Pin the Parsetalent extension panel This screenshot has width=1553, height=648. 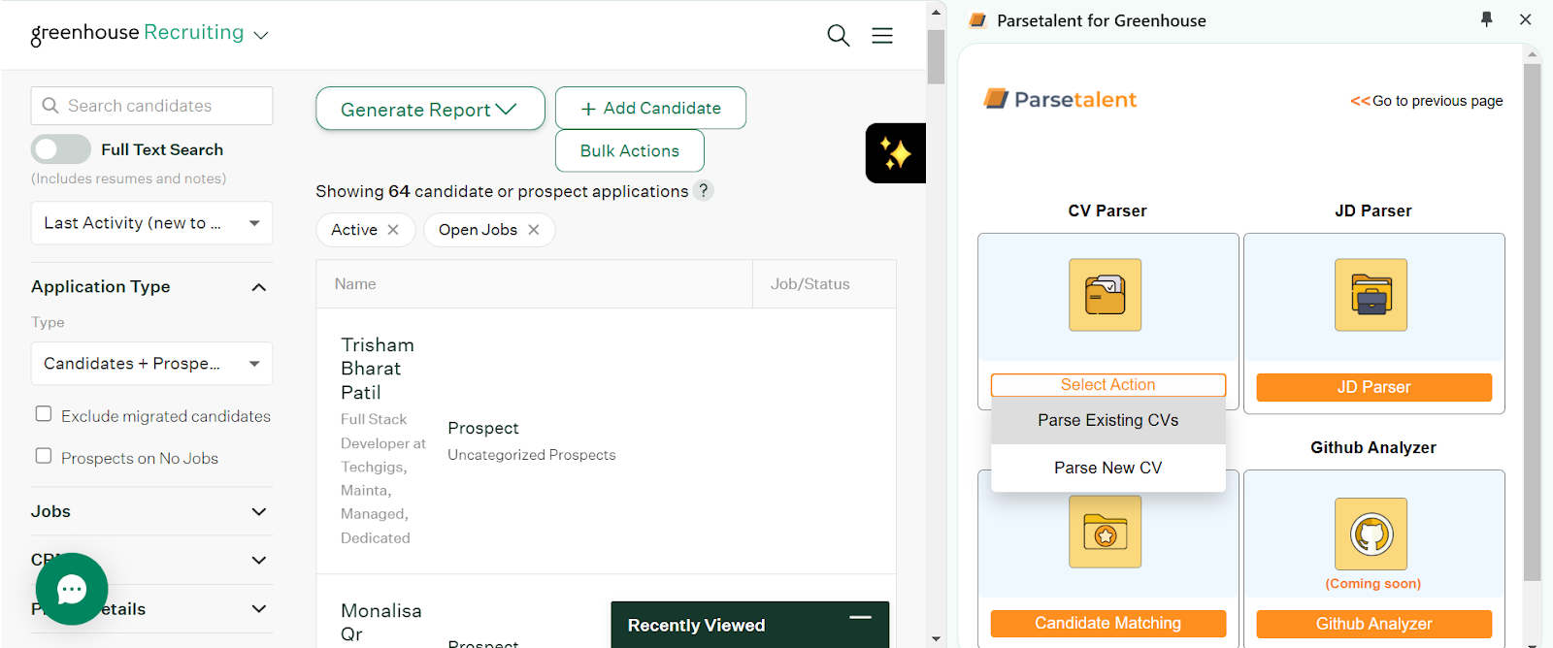click(1487, 19)
